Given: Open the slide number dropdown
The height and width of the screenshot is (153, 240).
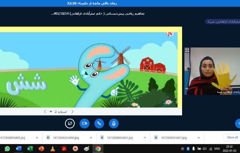Looking at the screenshot, I should tap(51, 112).
